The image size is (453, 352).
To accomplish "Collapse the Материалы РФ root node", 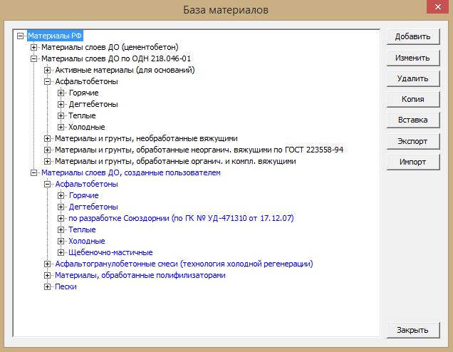I will tap(20, 36).
